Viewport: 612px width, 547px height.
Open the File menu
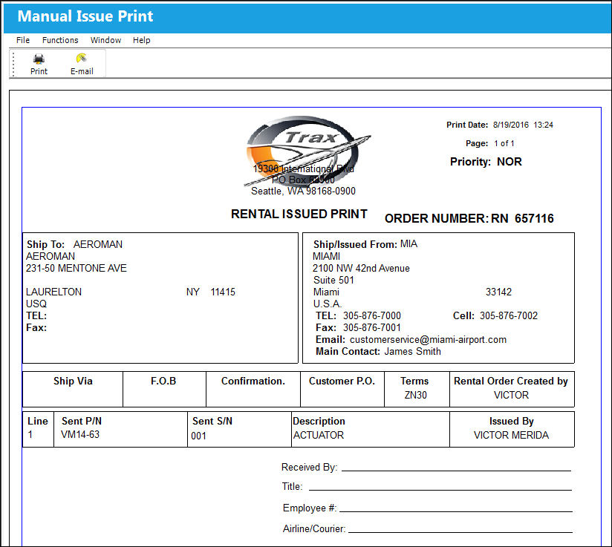[x=22, y=40]
